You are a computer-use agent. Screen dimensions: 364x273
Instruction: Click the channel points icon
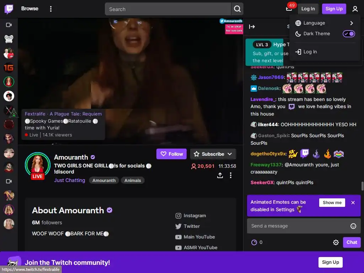point(254,242)
